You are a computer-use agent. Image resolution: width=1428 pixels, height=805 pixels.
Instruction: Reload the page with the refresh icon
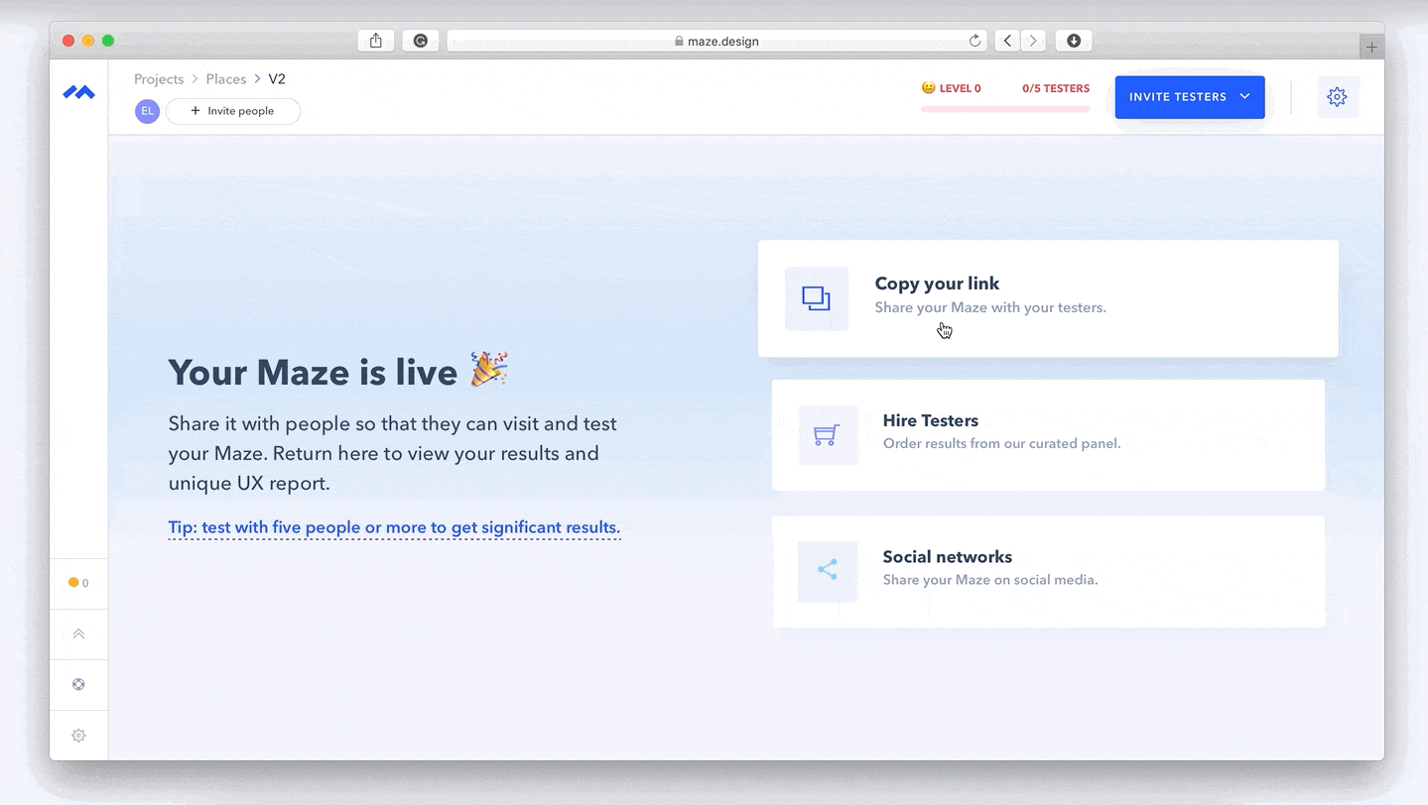pyautogui.click(x=974, y=41)
